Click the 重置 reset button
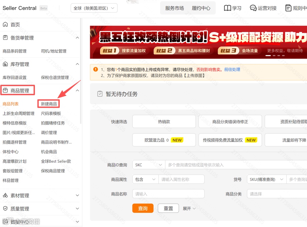Viewport: 307px width, 227px height. pyautogui.click(x=168, y=208)
